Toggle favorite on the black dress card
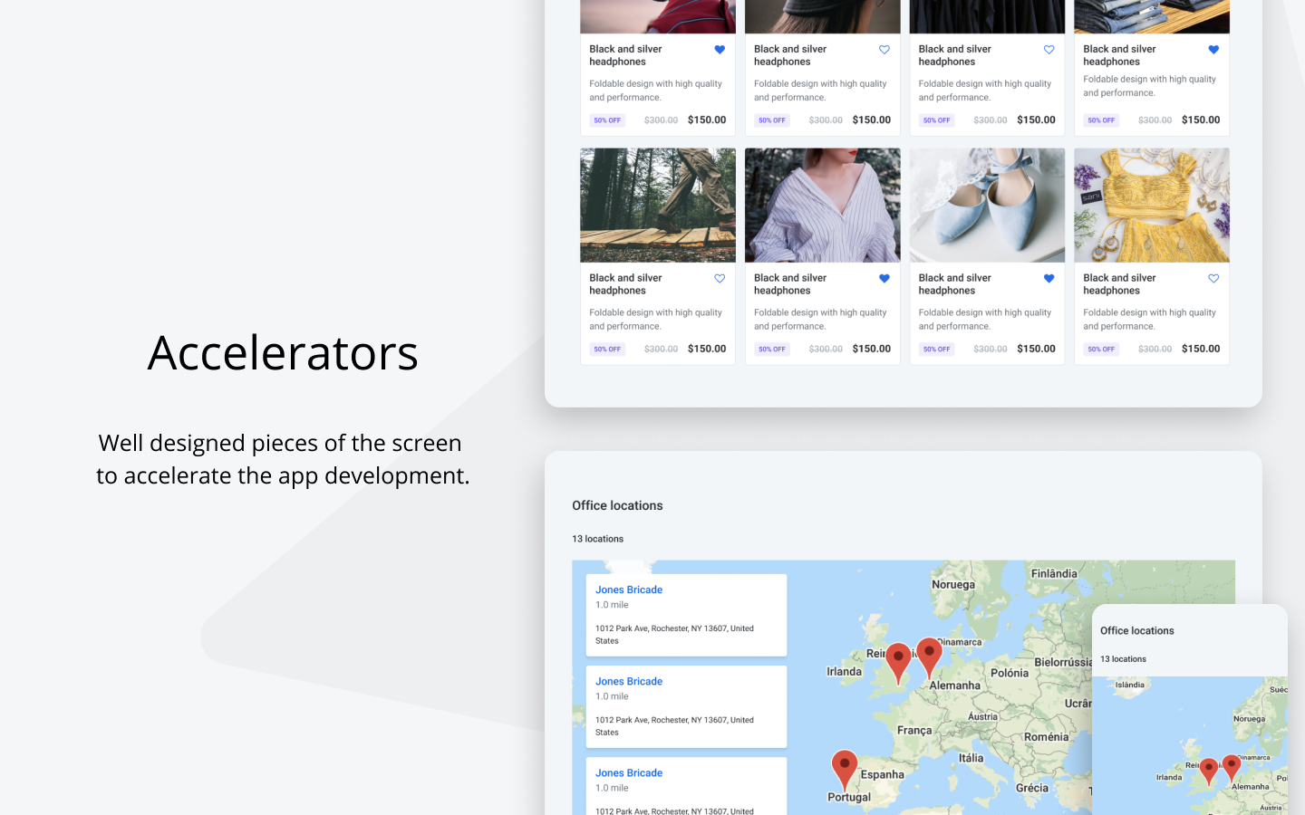This screenshot has height=815, width=1305. (x=1049, y=50)
